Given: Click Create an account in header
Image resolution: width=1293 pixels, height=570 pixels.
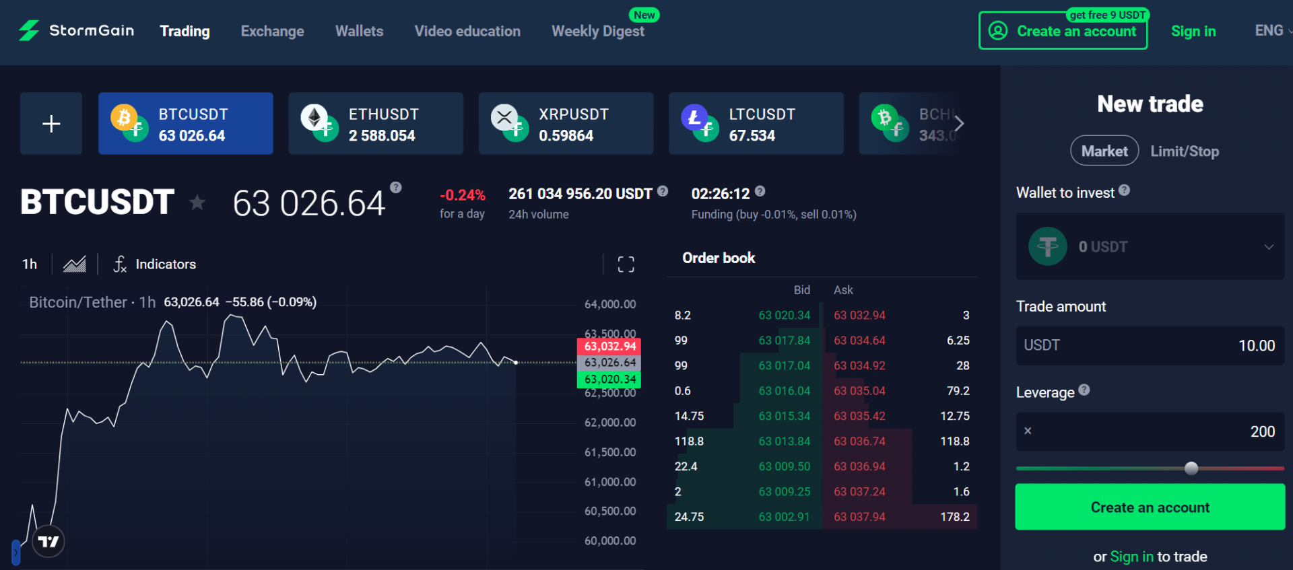Looking at the screenshot, I should click(x=1063, y=31).
